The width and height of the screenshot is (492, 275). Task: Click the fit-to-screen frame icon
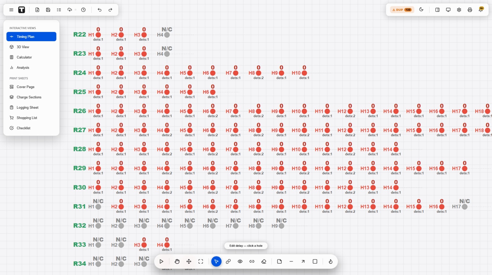click(201, 262)
